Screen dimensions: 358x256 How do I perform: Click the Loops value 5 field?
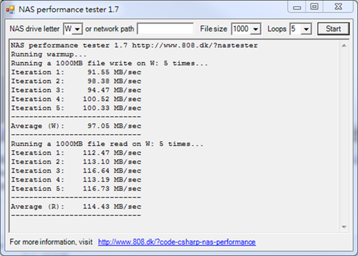pyautogui.click(x=296, y=29)
